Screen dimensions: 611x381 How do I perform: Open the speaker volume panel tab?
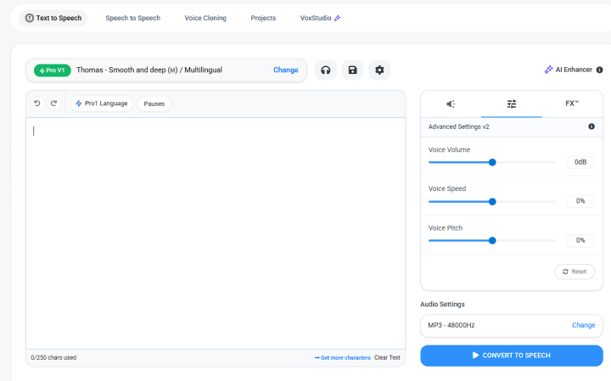click(451, 104)
